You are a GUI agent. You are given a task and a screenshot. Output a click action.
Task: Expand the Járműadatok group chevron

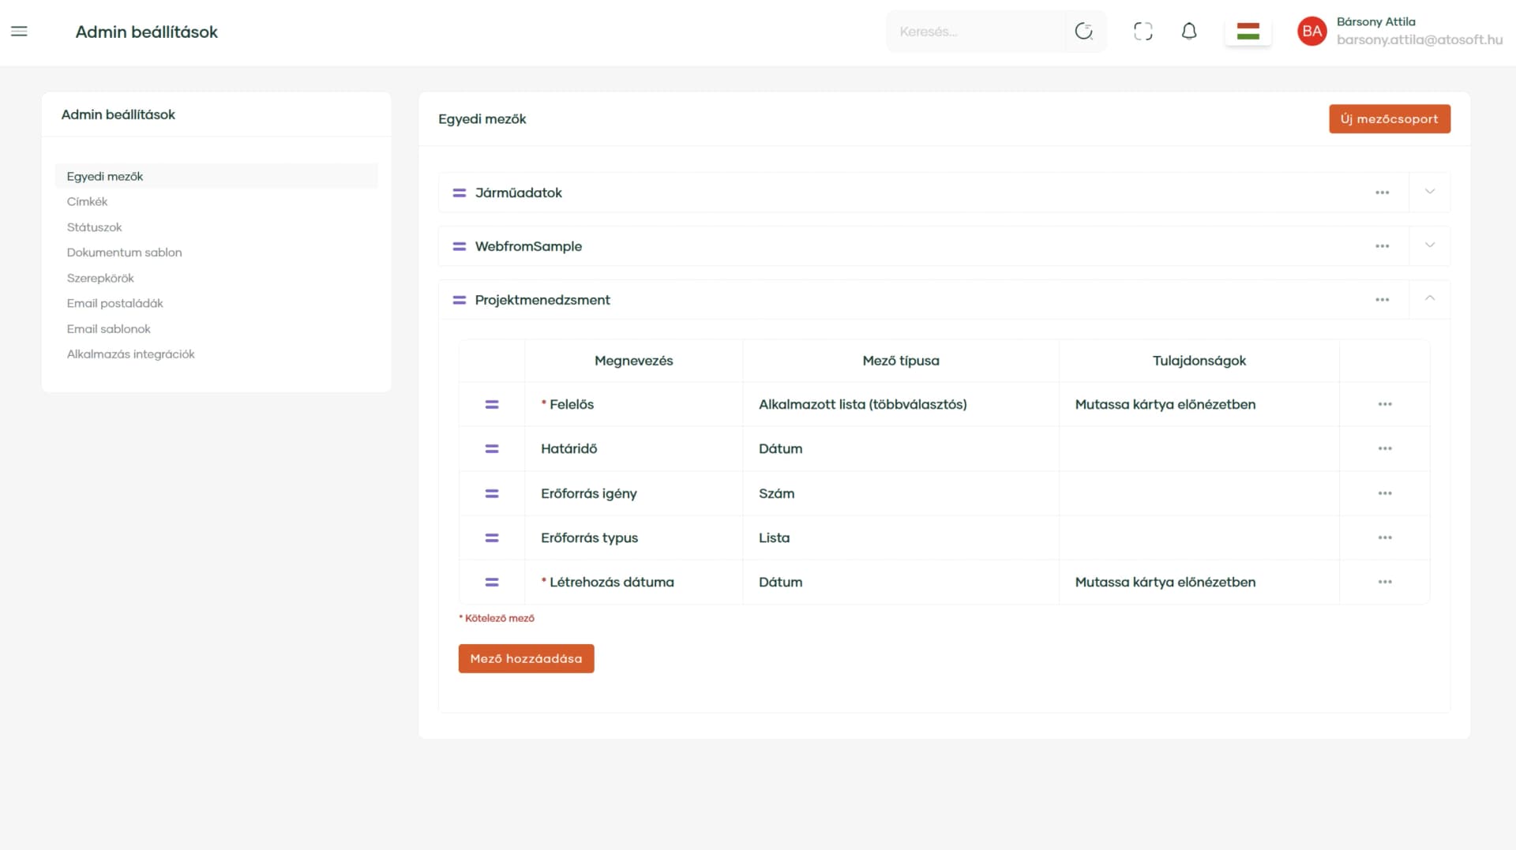[x=1429, y=192]
